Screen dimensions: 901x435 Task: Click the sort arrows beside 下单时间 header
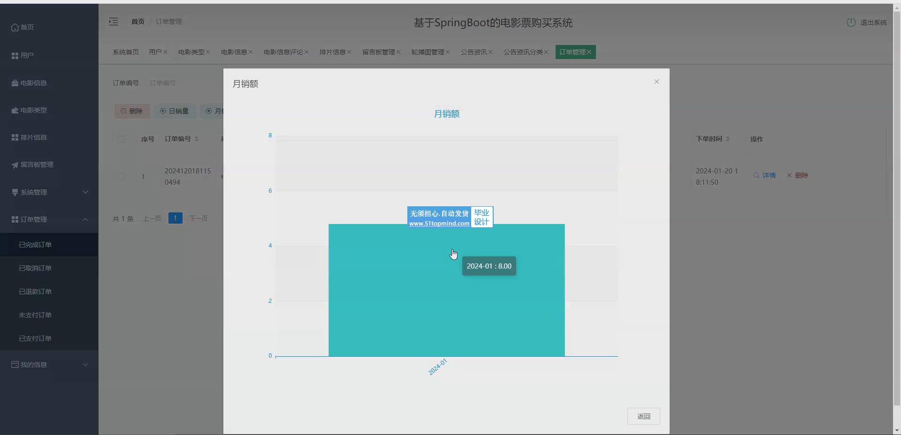click(728, 139)
